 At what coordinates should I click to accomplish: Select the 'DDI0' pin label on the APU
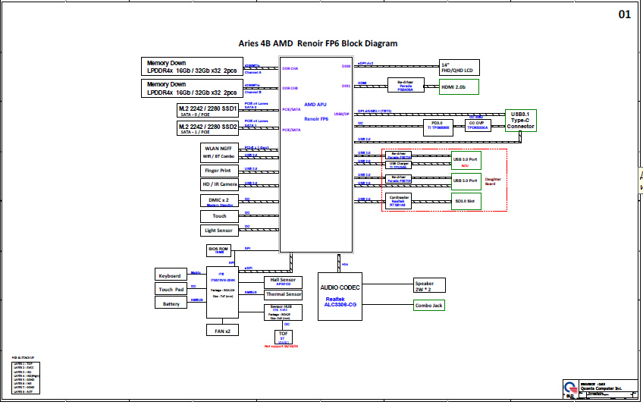(x=346, y=66)
